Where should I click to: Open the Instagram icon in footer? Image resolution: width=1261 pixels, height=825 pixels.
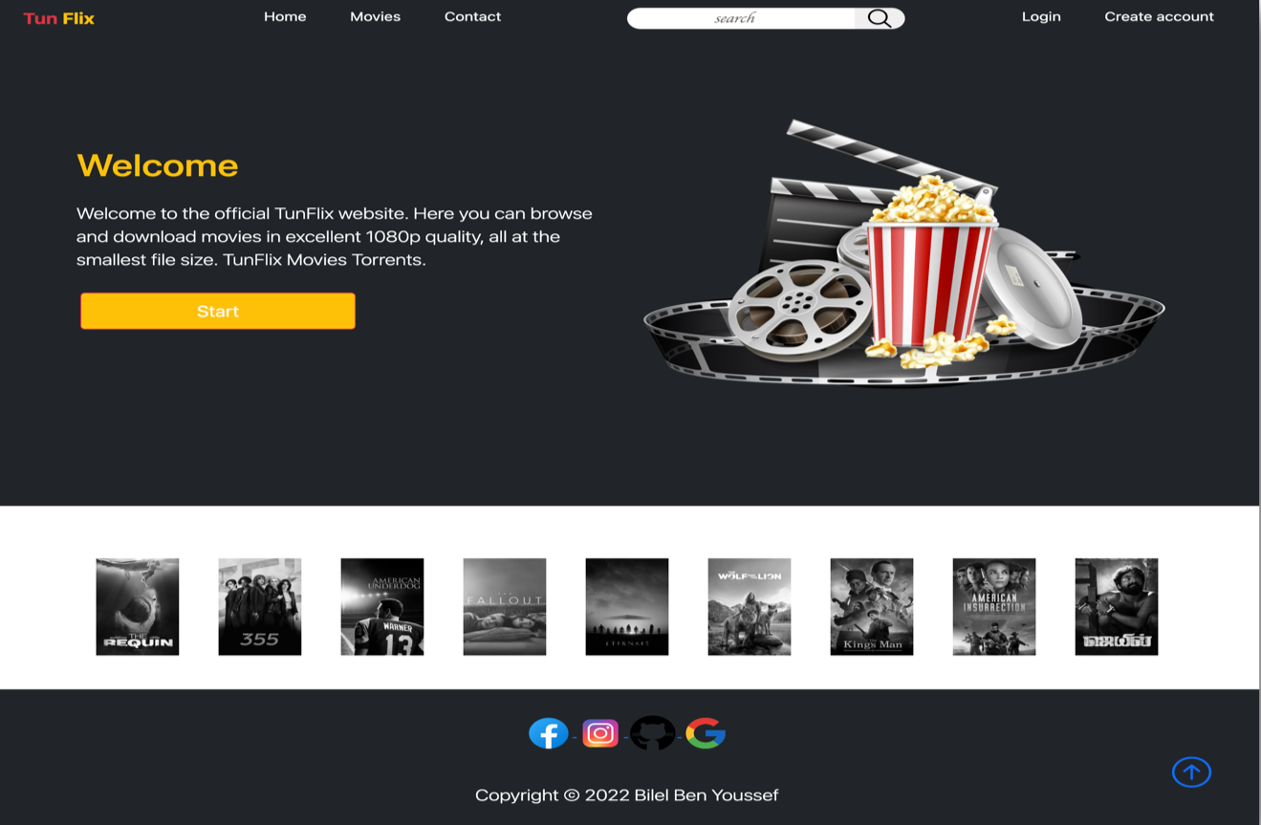point(600,733)
